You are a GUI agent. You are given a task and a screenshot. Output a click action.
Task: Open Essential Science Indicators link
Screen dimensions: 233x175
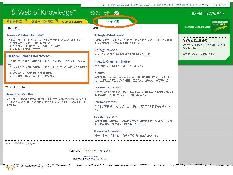28,56
